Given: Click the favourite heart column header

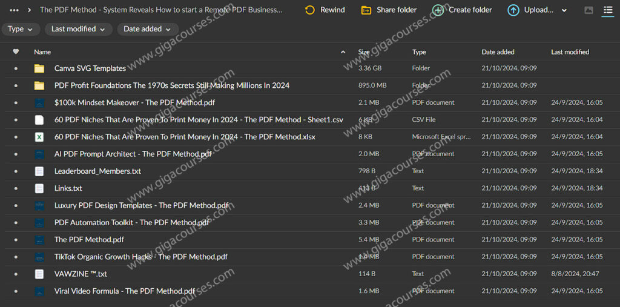Looking at the screenshot, I should click(x=16, y=52).
